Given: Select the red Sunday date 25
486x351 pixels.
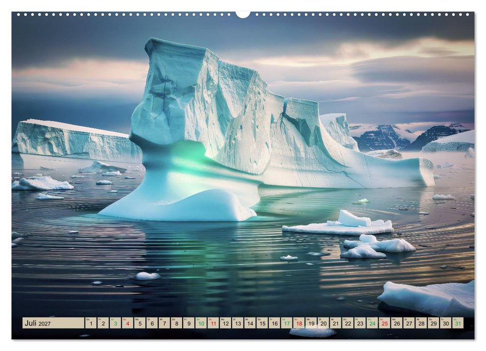Looking at the screenshot, I should 385,323.
